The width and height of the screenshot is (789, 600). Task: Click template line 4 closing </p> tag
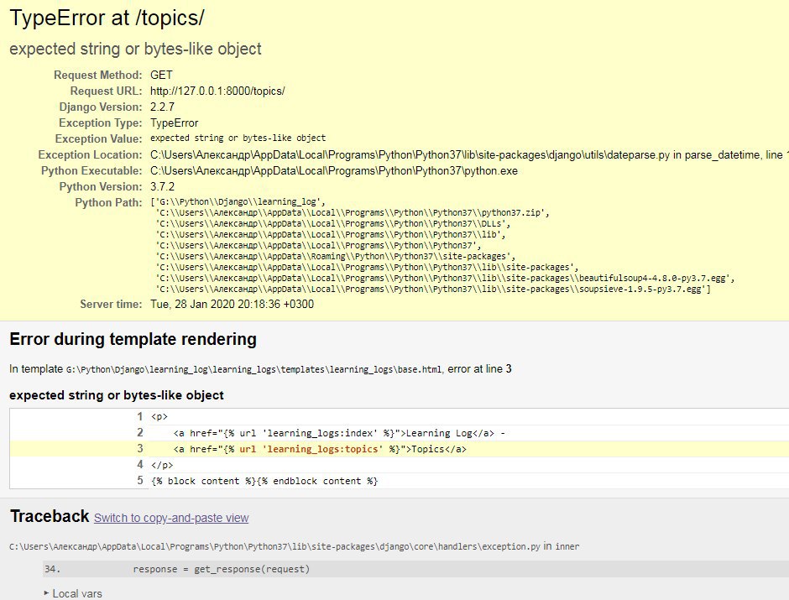399,465
